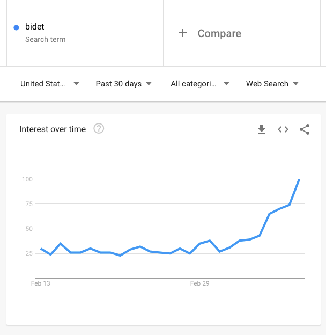
Task: Select the Feb 29 axis label
Action: point(199,283)
